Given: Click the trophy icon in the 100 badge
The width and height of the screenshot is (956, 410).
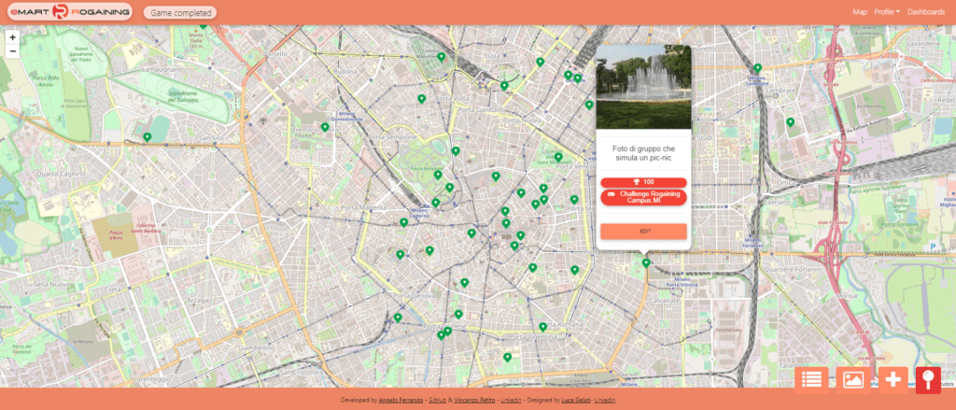Looking at the screenshot, I should pyautogui.click(x=638, y=182).
